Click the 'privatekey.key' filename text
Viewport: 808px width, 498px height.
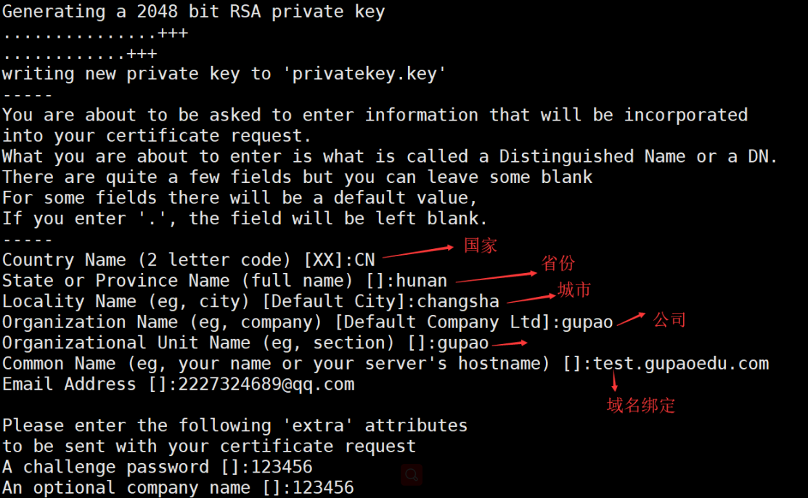pos(364,74)
